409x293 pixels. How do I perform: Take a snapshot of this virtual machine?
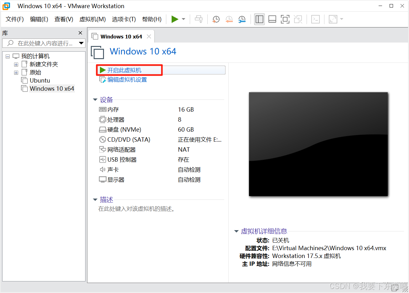coord(216,19)
